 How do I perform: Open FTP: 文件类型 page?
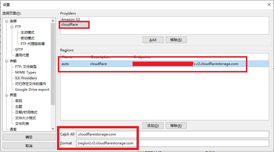[26, 67]
